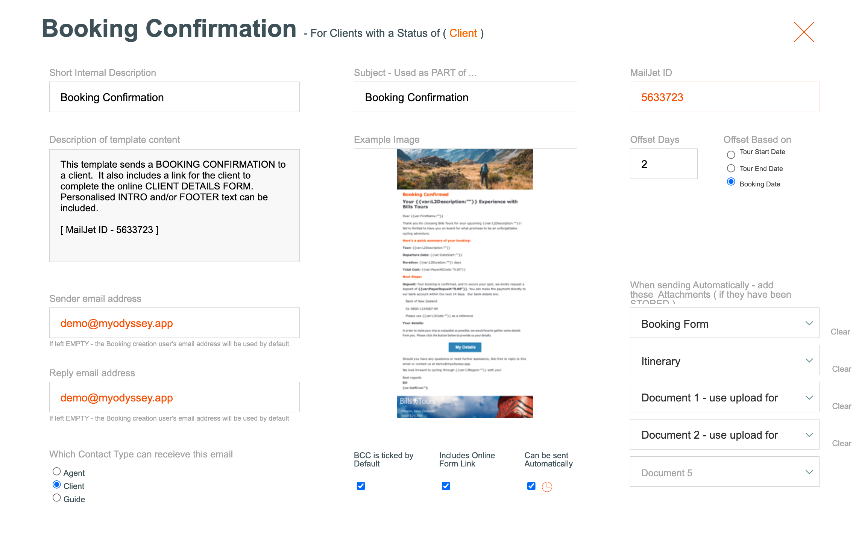Clear the Itinerary attachment
856x533 pixels.
[x=842, y=369]
